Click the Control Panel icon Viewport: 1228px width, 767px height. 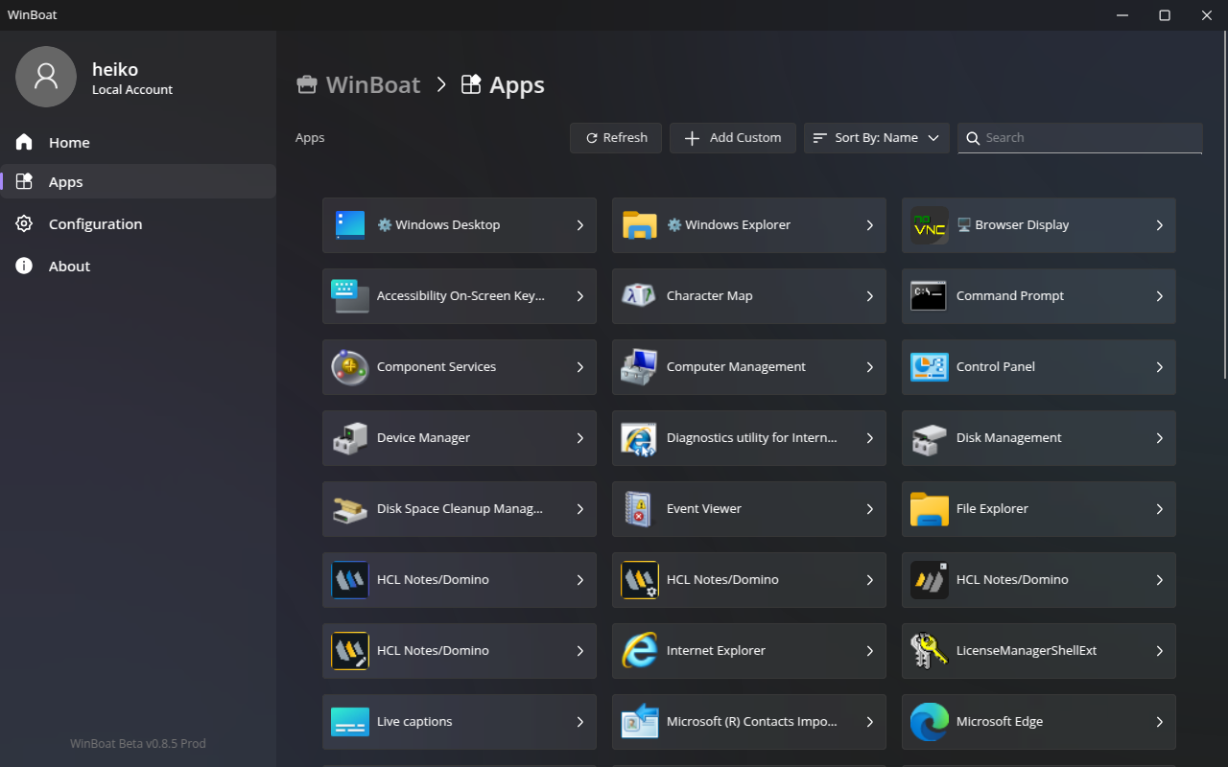point(929,367)
